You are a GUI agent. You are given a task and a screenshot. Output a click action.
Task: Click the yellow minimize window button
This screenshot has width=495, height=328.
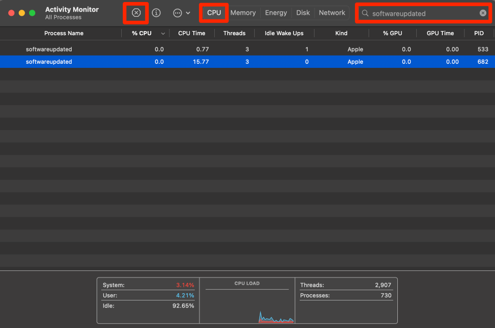21,13
